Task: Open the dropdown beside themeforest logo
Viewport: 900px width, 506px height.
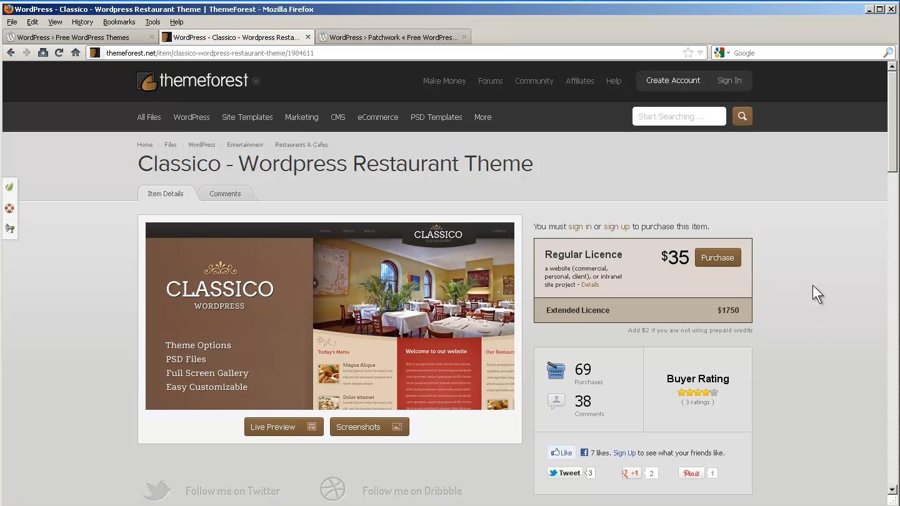Action: (256, 81)
